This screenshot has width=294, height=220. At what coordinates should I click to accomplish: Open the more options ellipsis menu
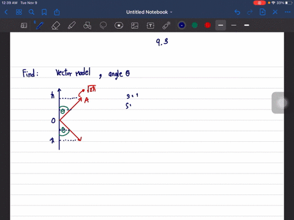pos(288,12)
